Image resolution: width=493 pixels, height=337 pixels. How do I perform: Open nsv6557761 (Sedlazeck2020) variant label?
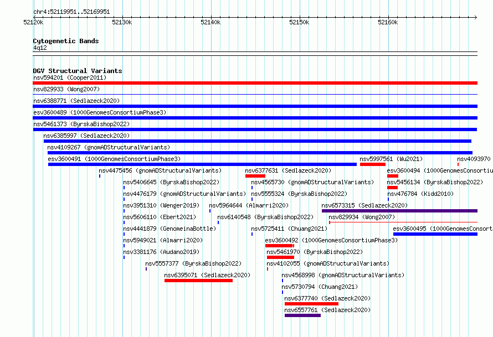pyautogui.click(x=327, y=310)
